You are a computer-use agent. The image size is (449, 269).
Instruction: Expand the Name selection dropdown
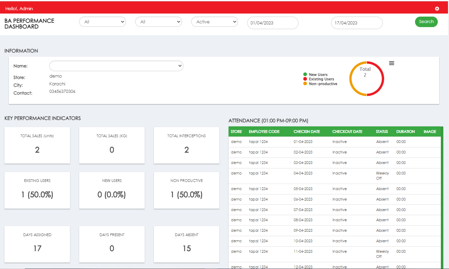[x=116, y=66]
